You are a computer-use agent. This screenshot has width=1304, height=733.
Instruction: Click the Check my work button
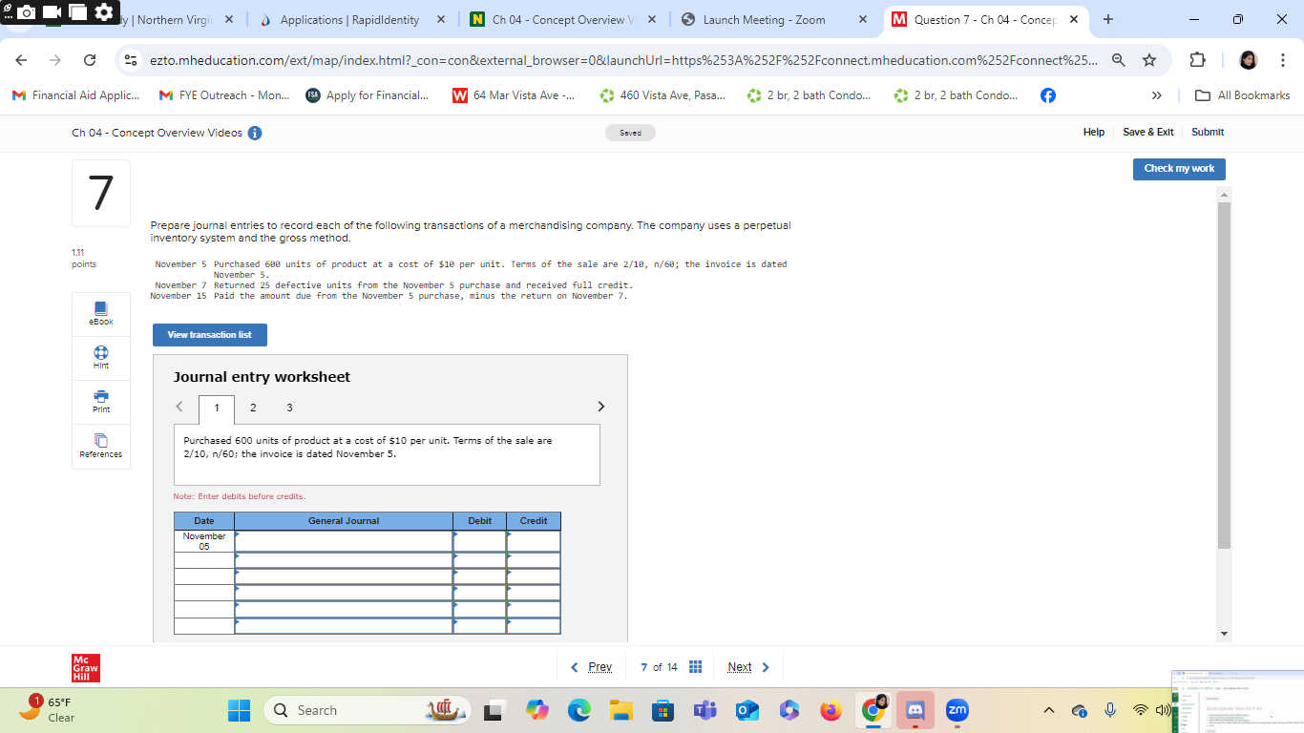1179,169
